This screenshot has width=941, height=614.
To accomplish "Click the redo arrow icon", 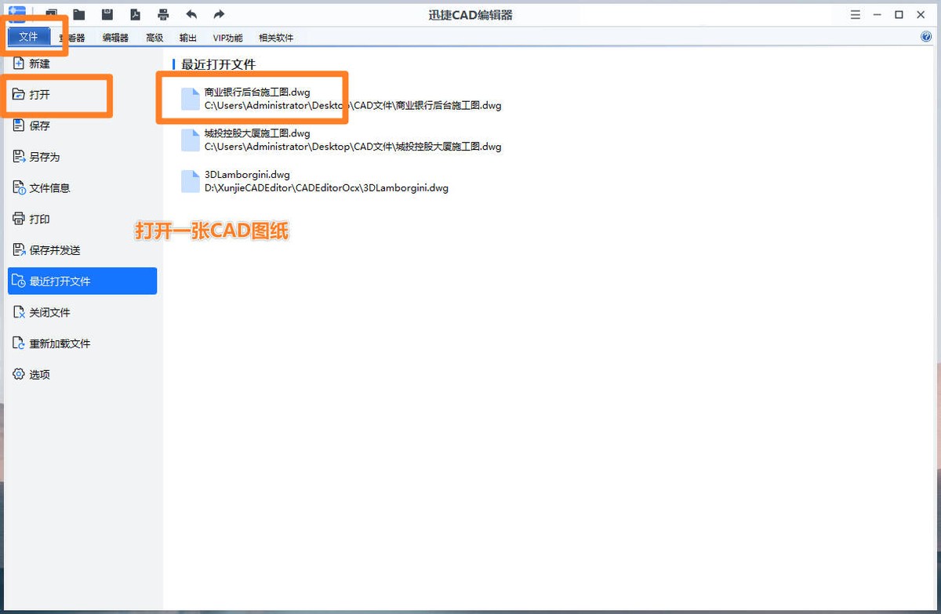I will (219, 14).
